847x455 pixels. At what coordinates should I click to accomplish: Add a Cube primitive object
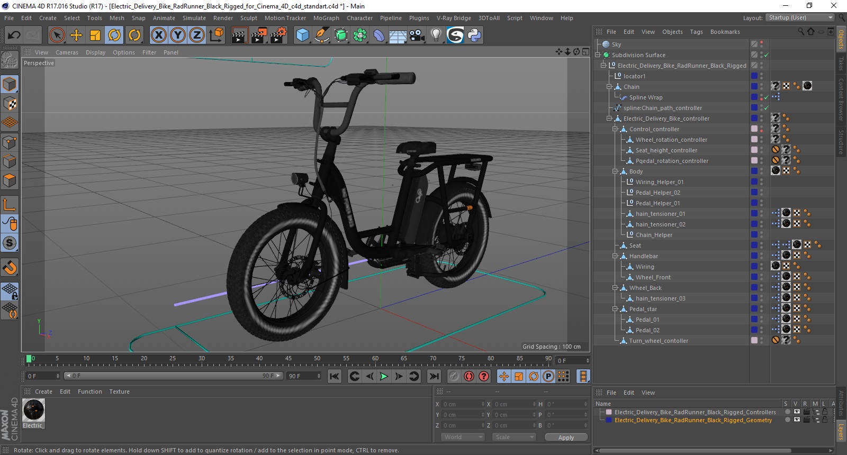coord(302,35)
